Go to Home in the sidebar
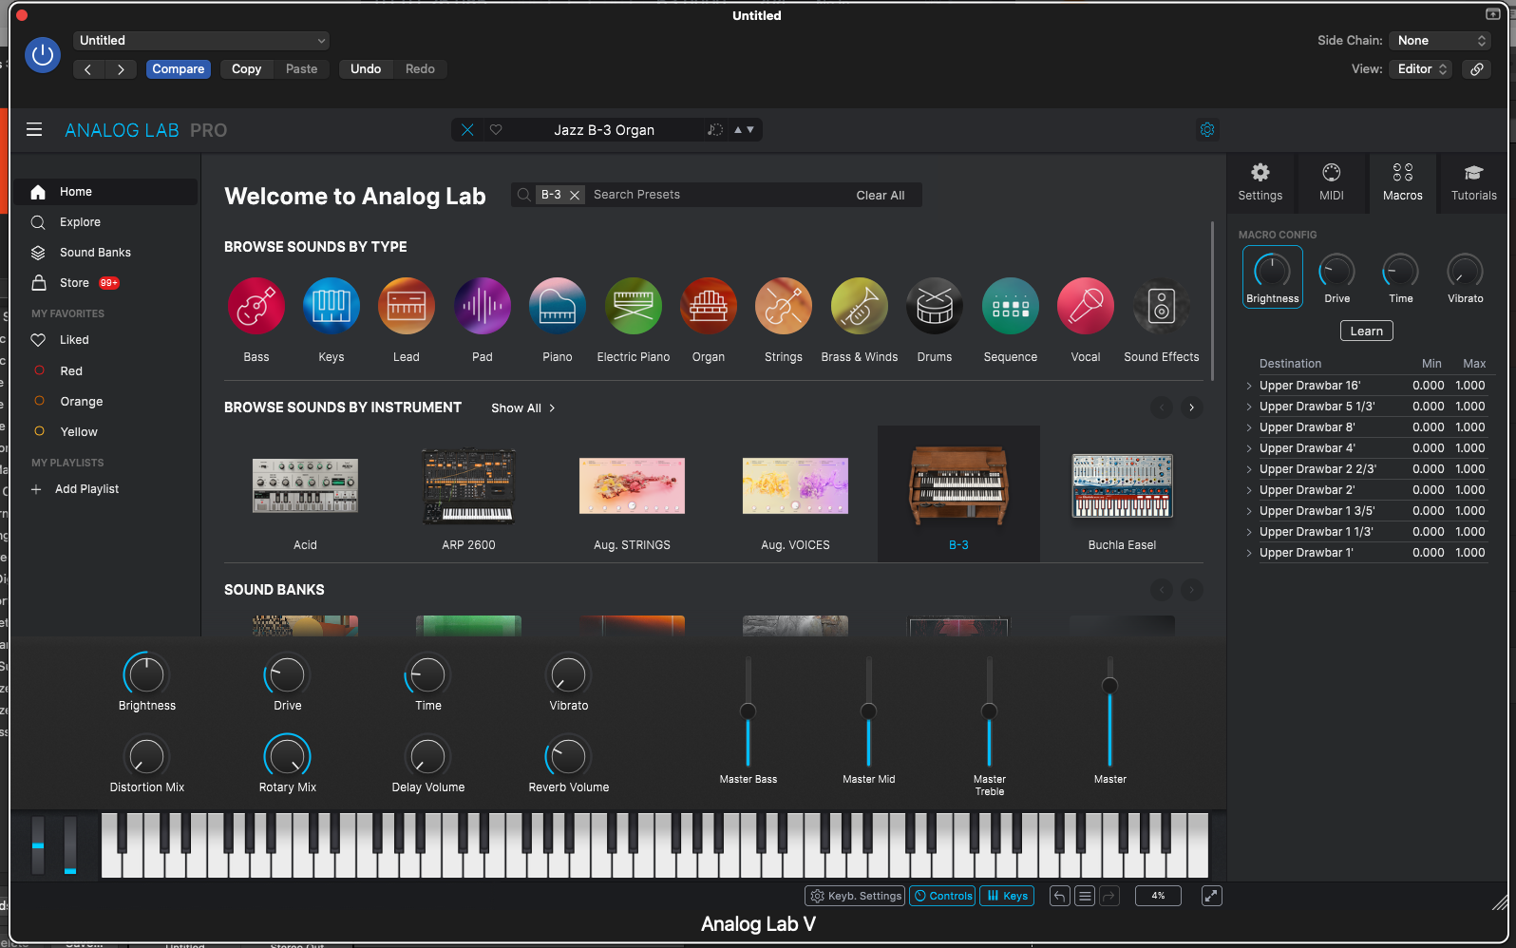The image size is (1516, 948). 104,192
